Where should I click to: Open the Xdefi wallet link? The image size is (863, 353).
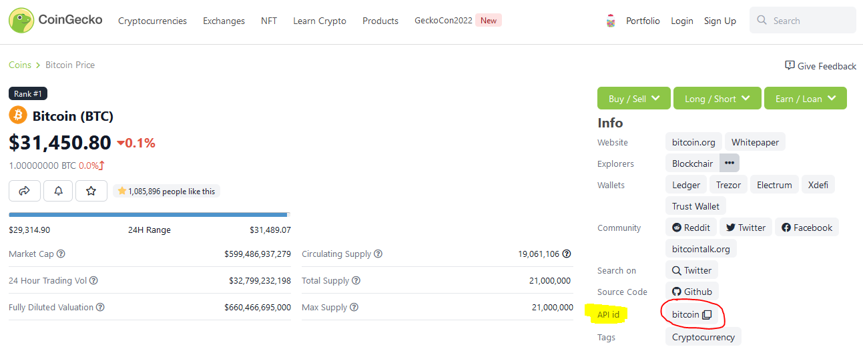pyautogui.click(x=818, y=185)
